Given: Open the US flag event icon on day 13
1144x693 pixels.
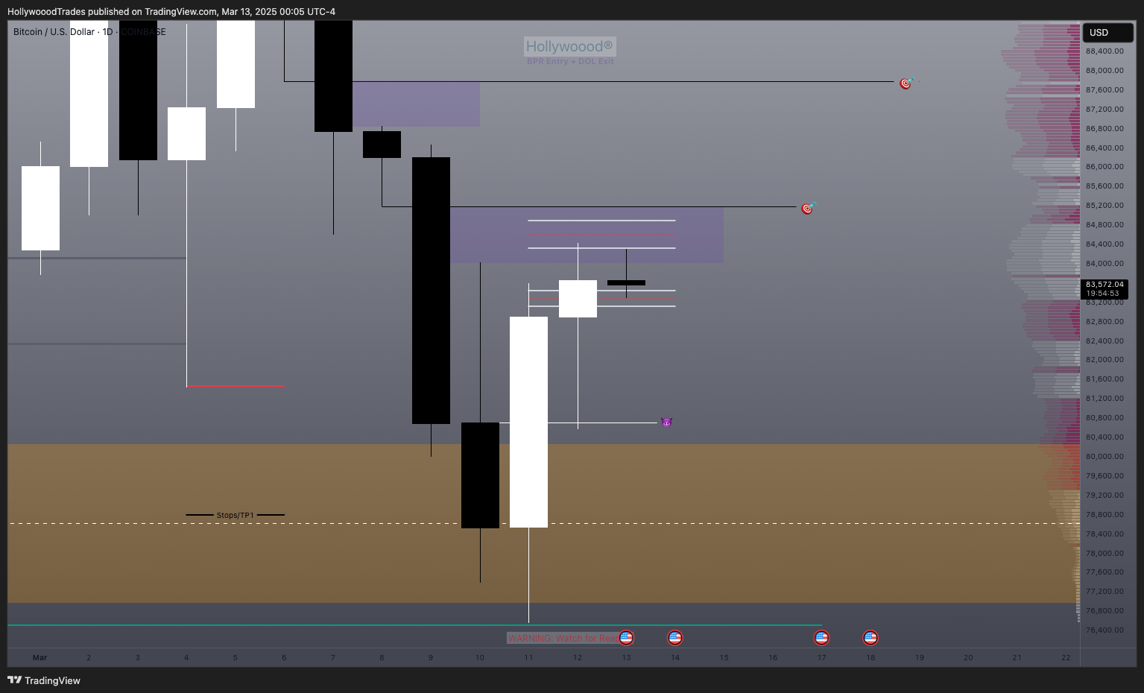Looking at the screenshot, I should pyautogui.click(x=626, y=638).
